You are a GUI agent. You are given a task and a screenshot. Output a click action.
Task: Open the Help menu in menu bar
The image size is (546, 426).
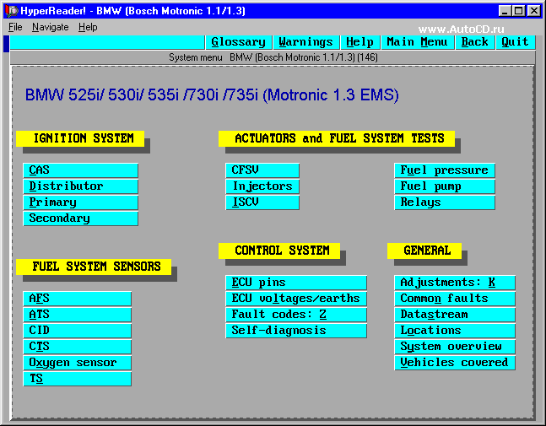pos(88,27)
